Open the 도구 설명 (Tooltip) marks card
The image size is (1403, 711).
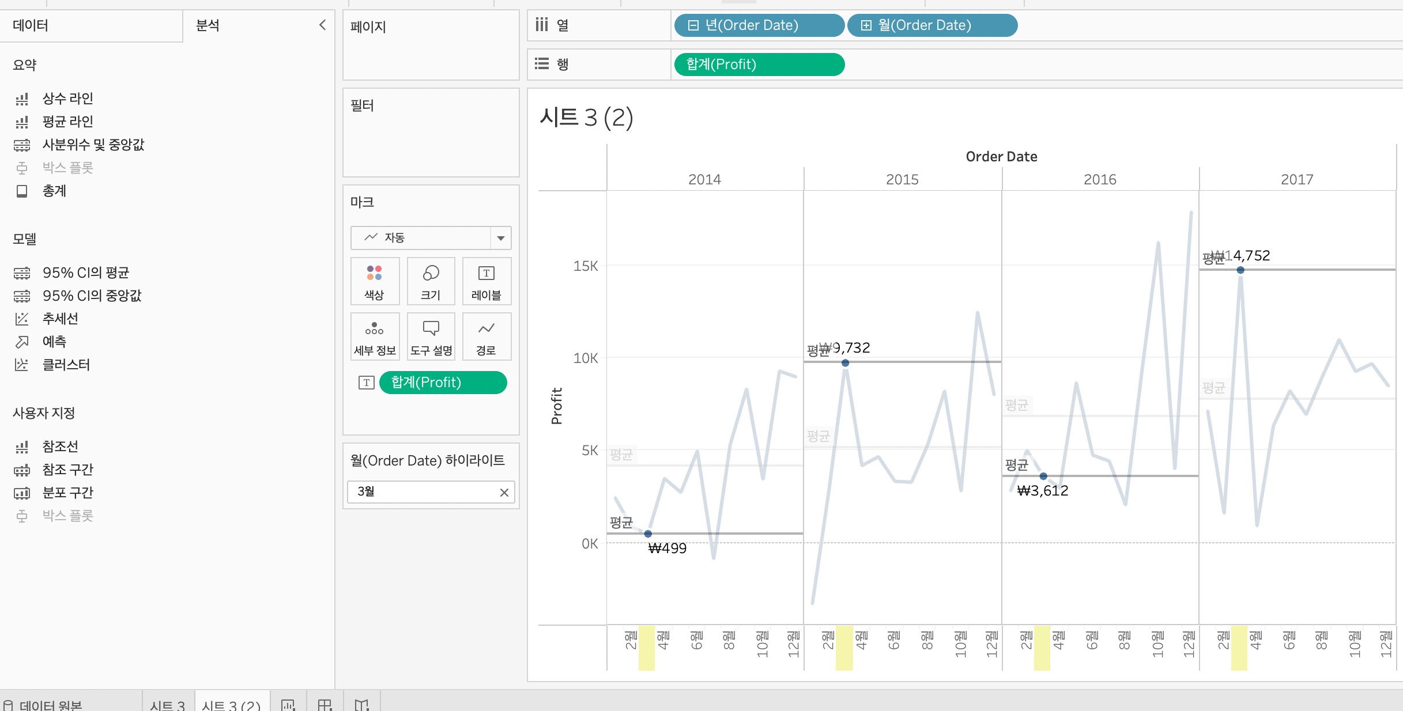pyautogui.click(x=431, y=336)
